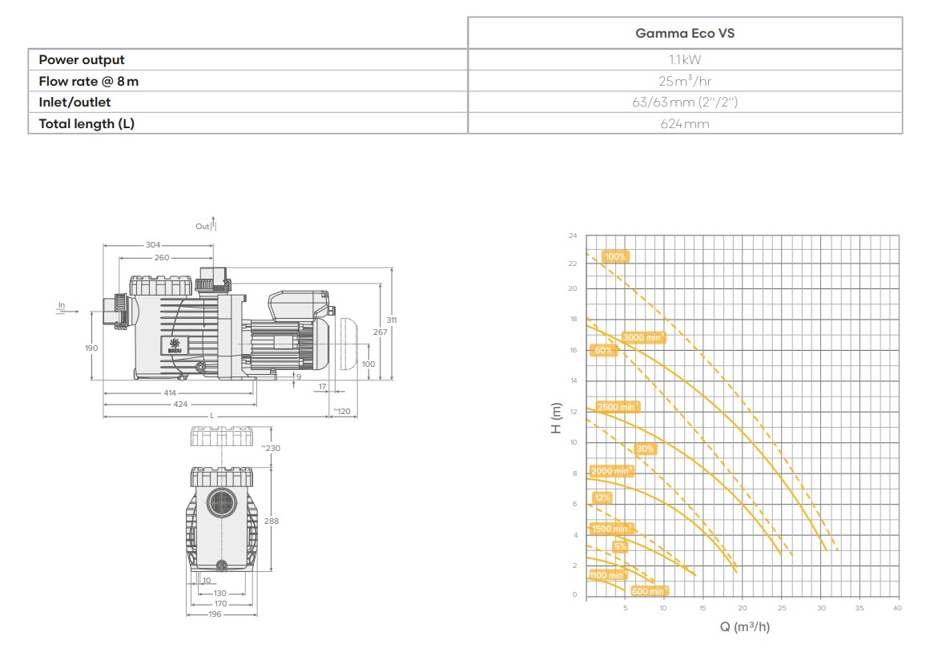Select the "22" tick on the H axis
930x648 pixels.
click(x=573, y=264)
